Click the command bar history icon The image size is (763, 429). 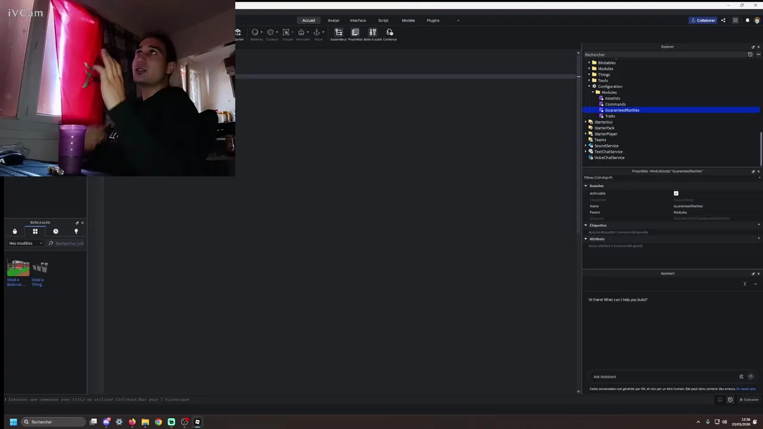(x=730, y=400)
